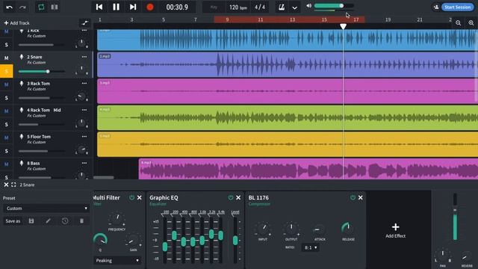The height and width of the screenshot is (269, 478).
Task: Toggle the metronome
Action: (282, 7)
